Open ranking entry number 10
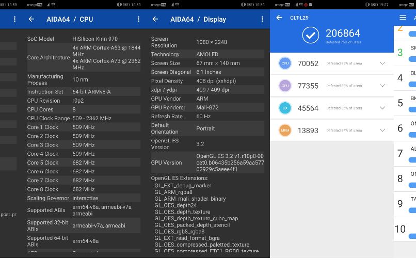 coord(405,229)
